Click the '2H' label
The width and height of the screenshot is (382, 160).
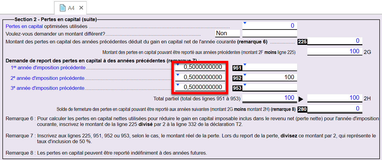coord(367,98)
